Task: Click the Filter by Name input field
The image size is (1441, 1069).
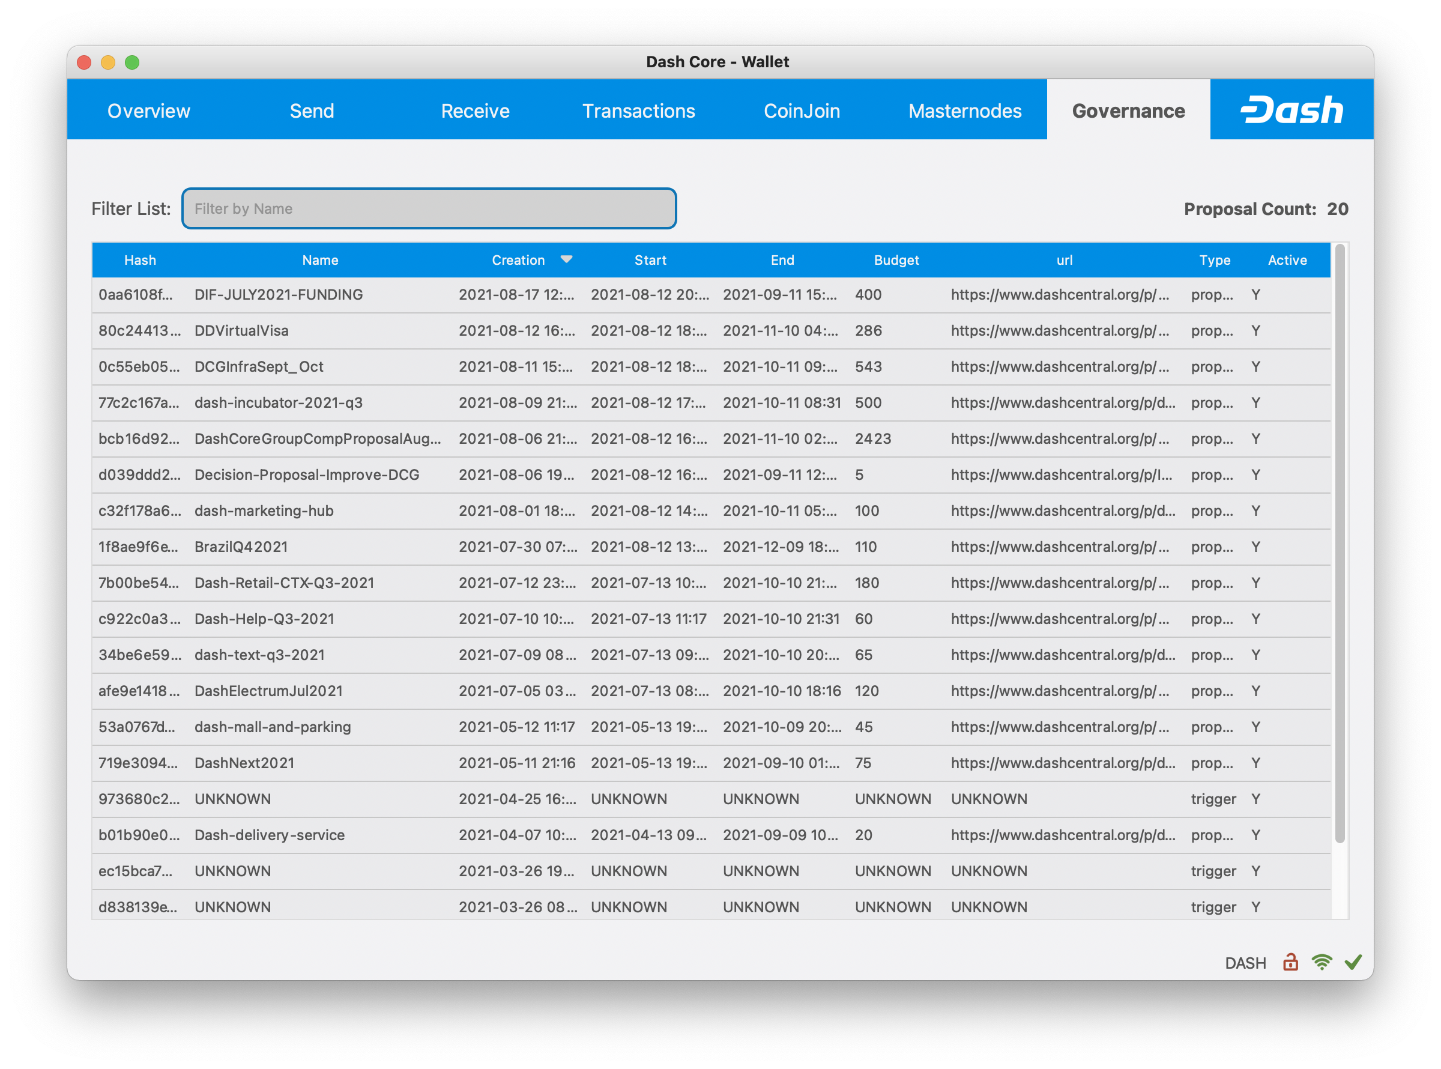Action: tap(429, 208)
